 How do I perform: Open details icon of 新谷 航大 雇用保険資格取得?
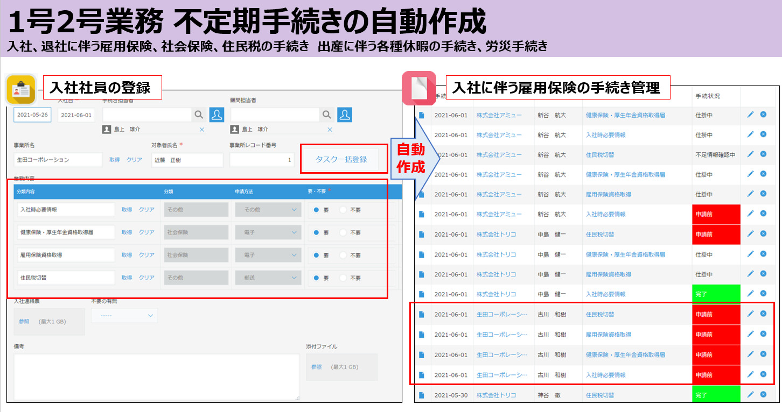coord(422,195)
